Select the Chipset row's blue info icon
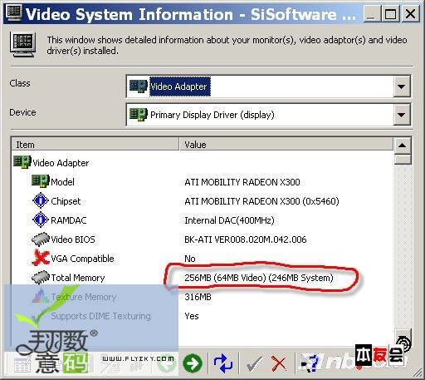The image size is (425, 380). coord(41,200)
